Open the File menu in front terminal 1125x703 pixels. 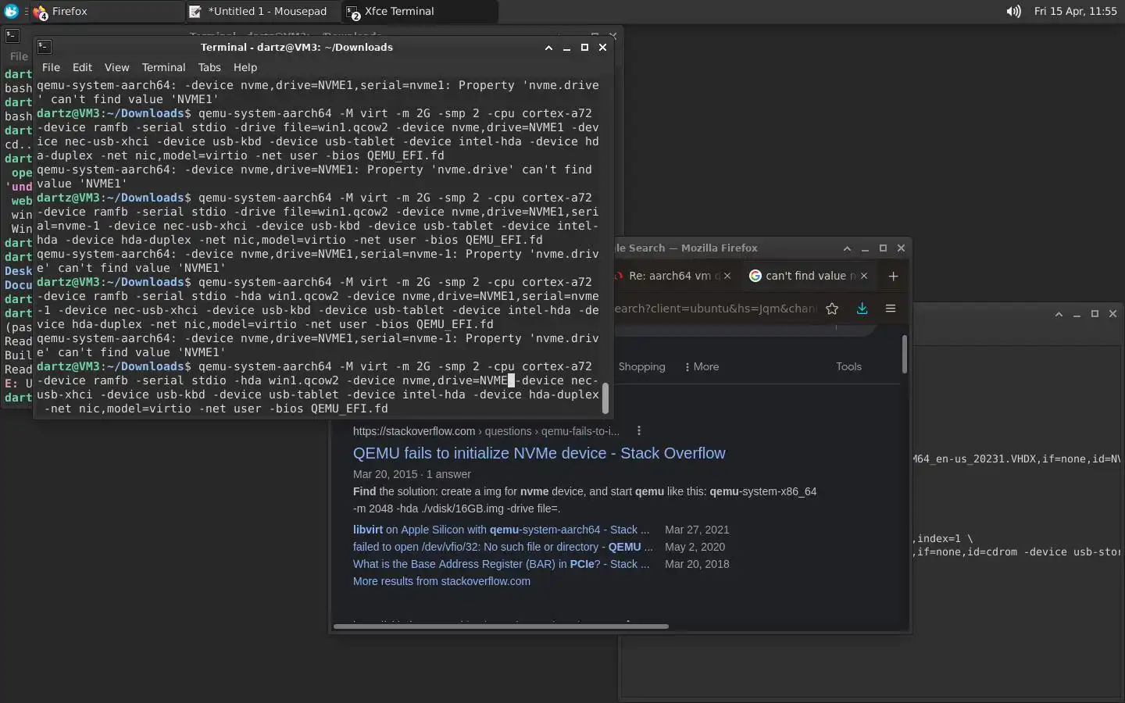pyautogui.click(x=51, y=67)
